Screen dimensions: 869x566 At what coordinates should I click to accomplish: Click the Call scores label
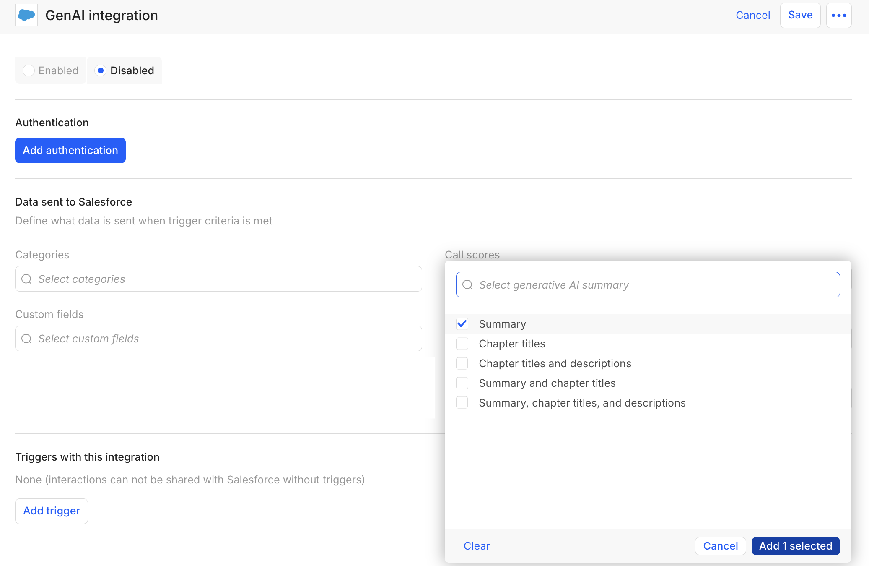coord(472,255)
